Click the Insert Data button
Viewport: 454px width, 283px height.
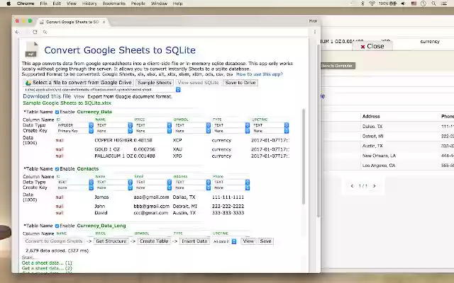[194, 241]
